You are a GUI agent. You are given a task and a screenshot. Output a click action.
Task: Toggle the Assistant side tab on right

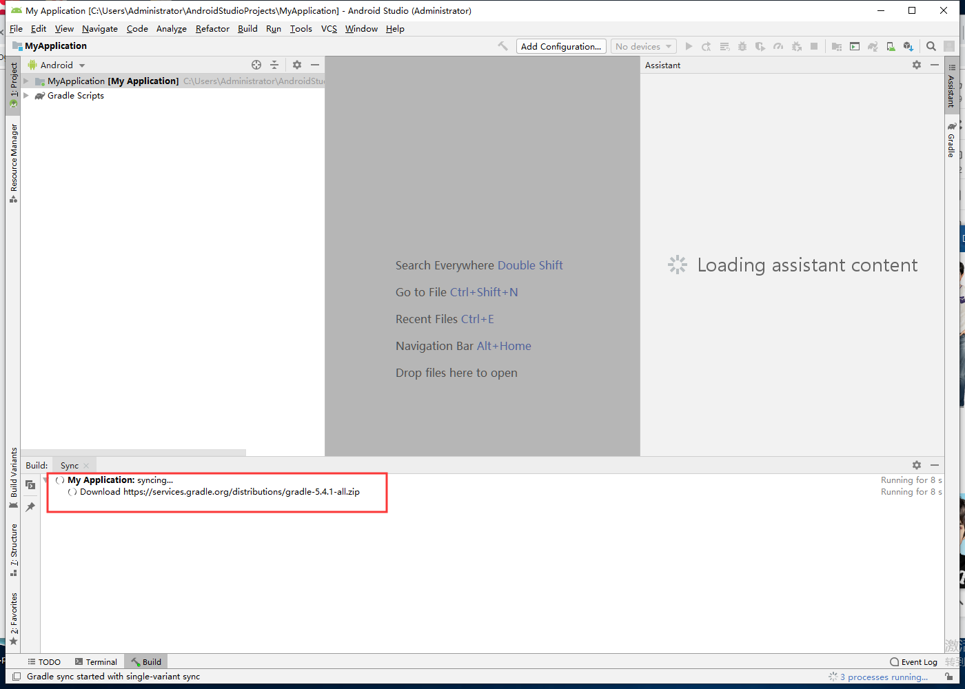coord(951,86)
